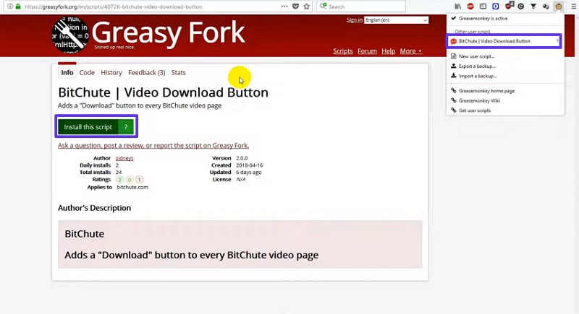Click 'bitchute.com' applies-to text
Viewport: 579px width, 314px height.
[132, 187]
